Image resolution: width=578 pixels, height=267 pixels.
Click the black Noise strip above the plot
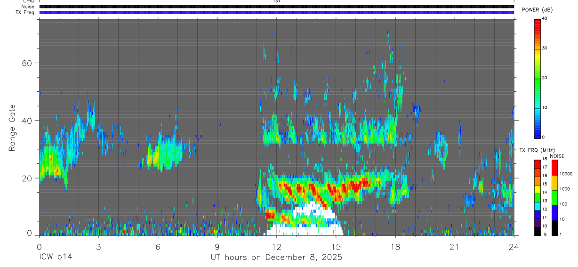pyautogui.click(x=276, y=7)
